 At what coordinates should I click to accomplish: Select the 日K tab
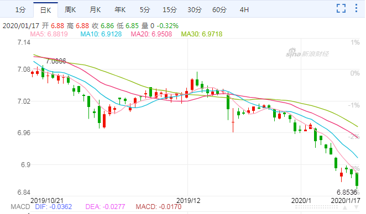pos(45,10)
